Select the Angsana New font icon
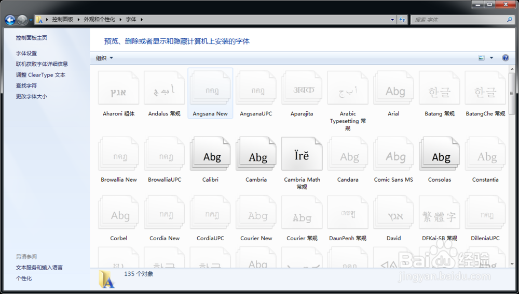This screenshot has width=519, height=294. 210,89
